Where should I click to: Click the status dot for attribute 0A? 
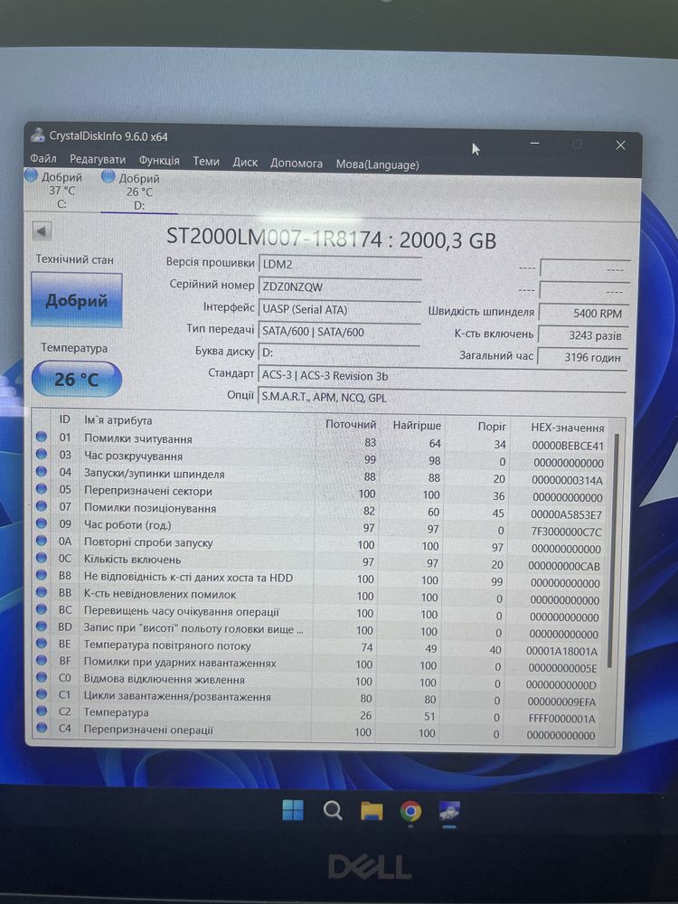(x=41, y=541)
